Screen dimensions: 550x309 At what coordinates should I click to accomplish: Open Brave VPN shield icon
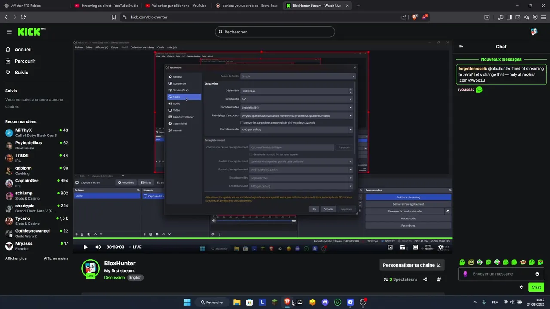coord(535,17)
